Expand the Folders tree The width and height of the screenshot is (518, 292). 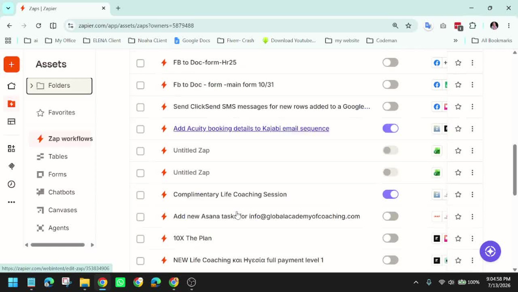(32, 86)
